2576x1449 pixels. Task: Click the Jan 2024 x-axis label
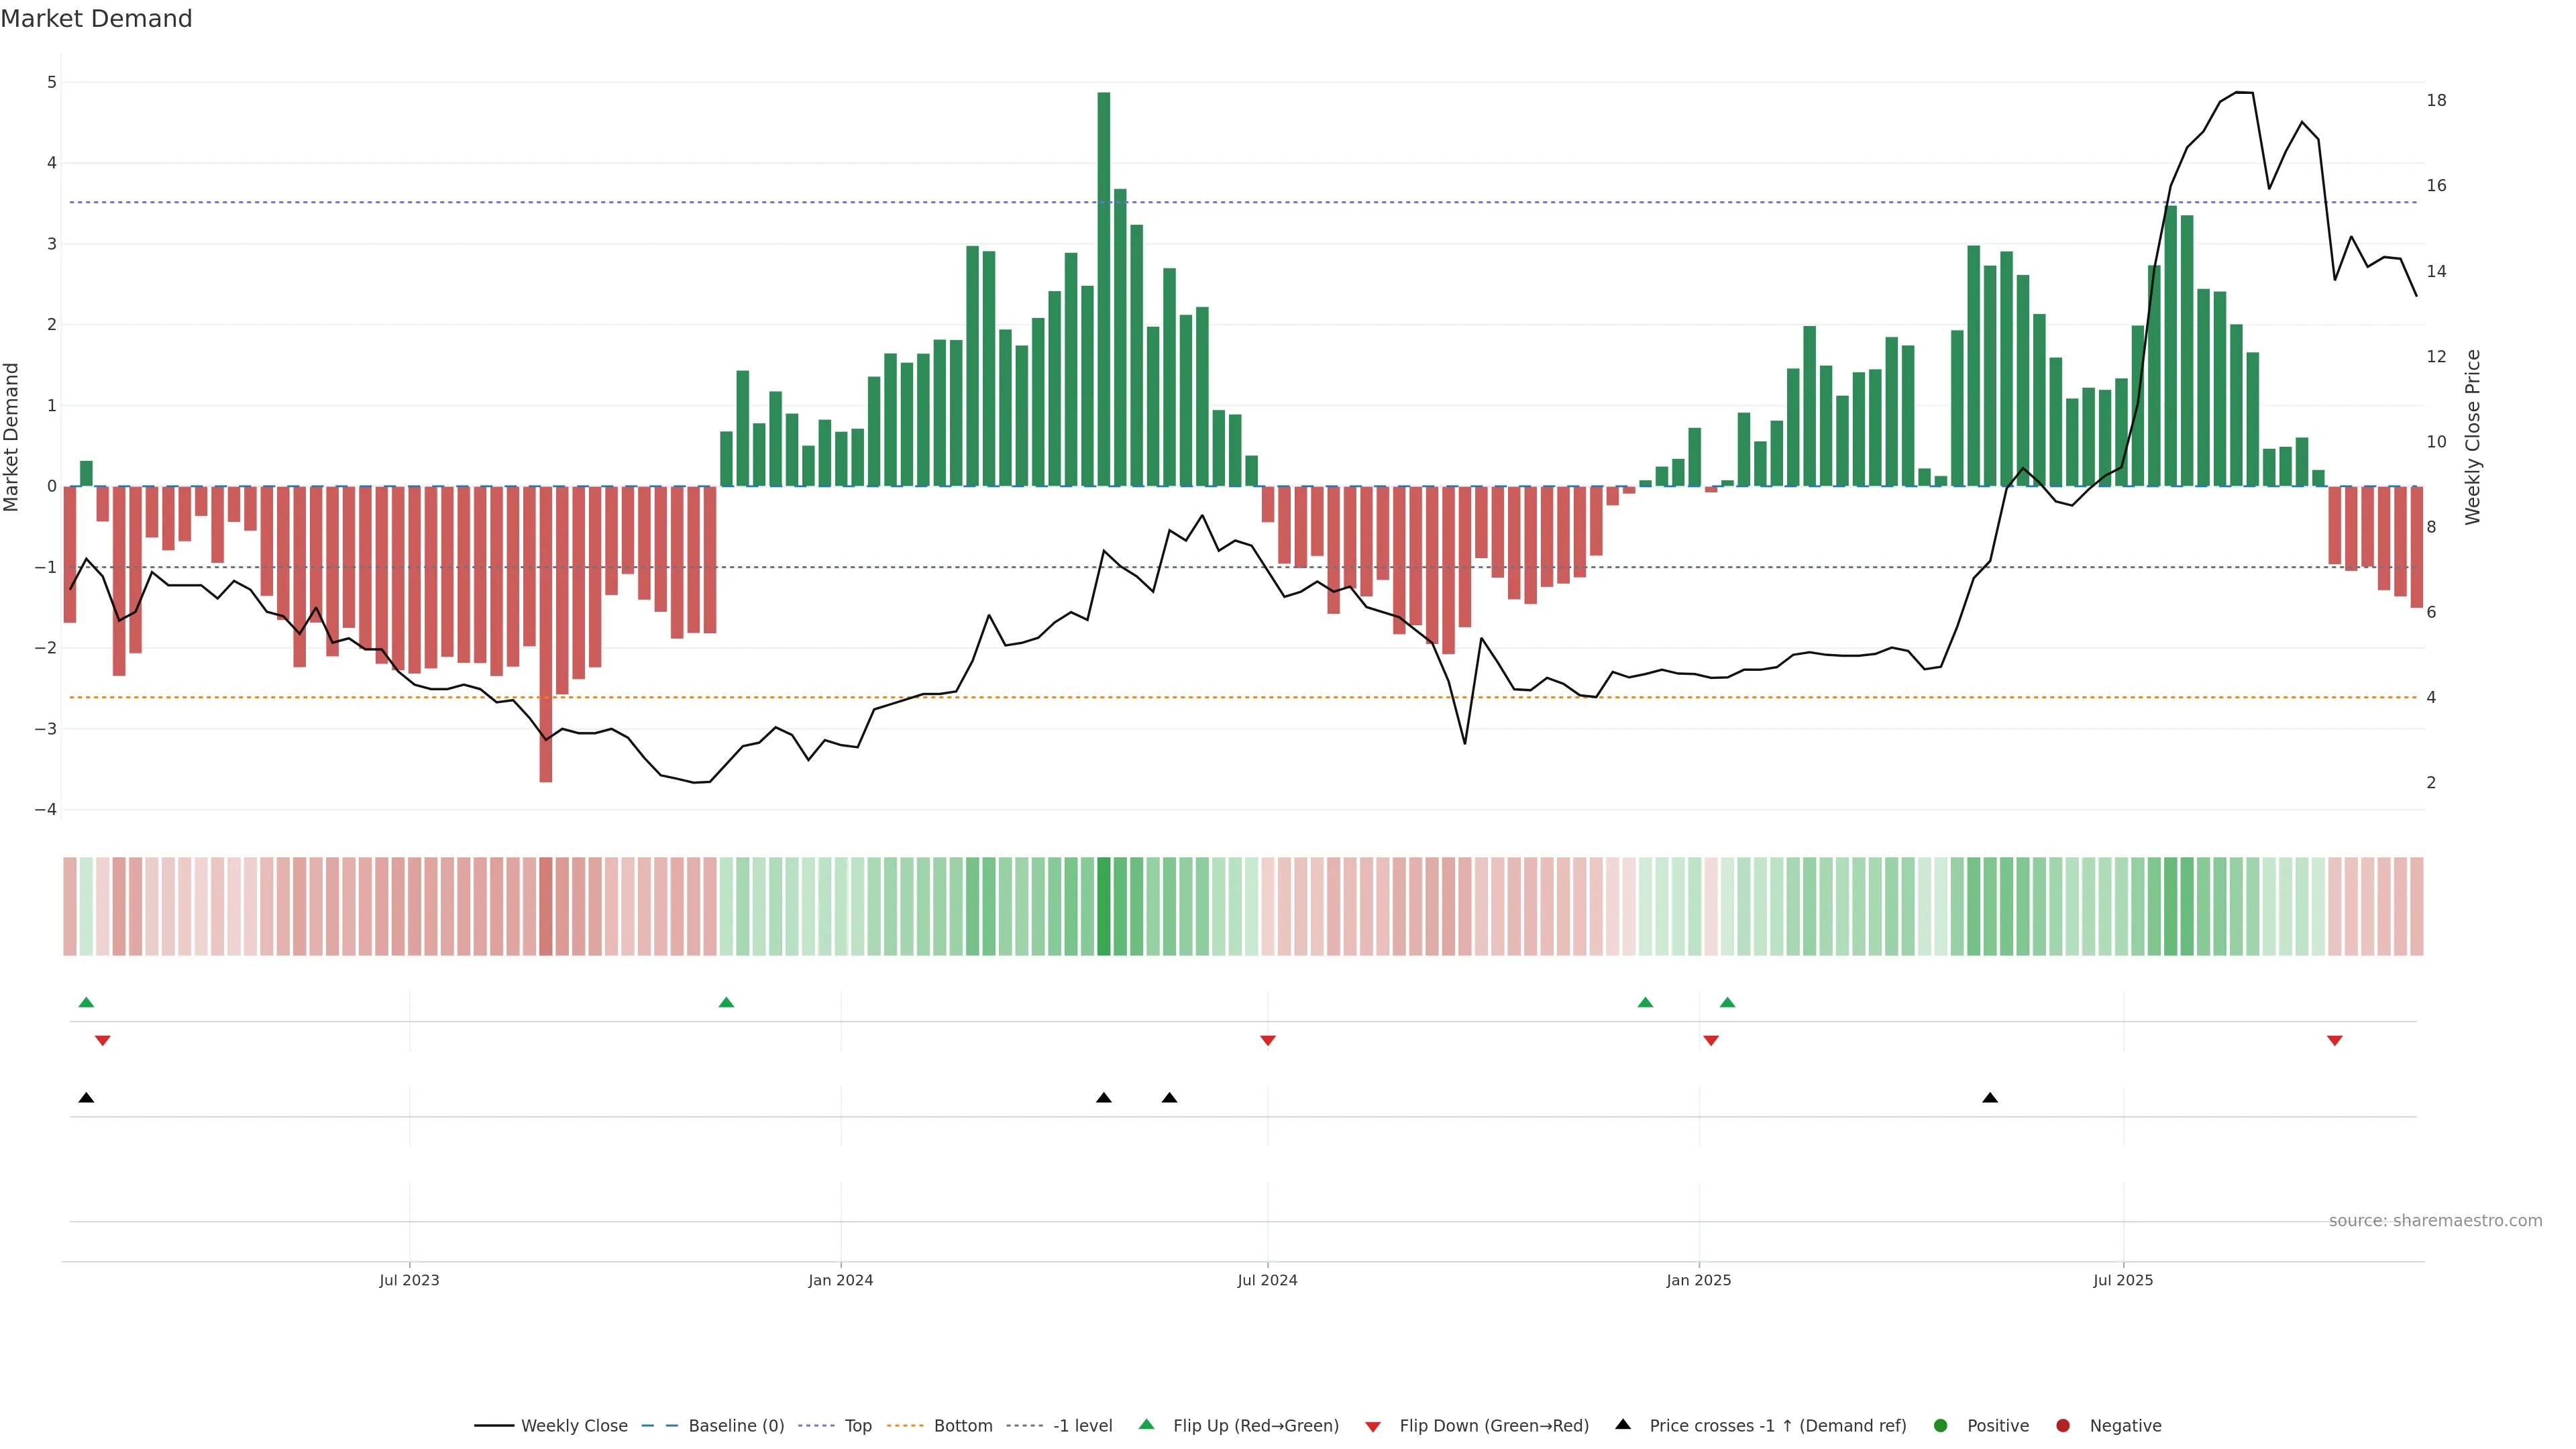841,1280
